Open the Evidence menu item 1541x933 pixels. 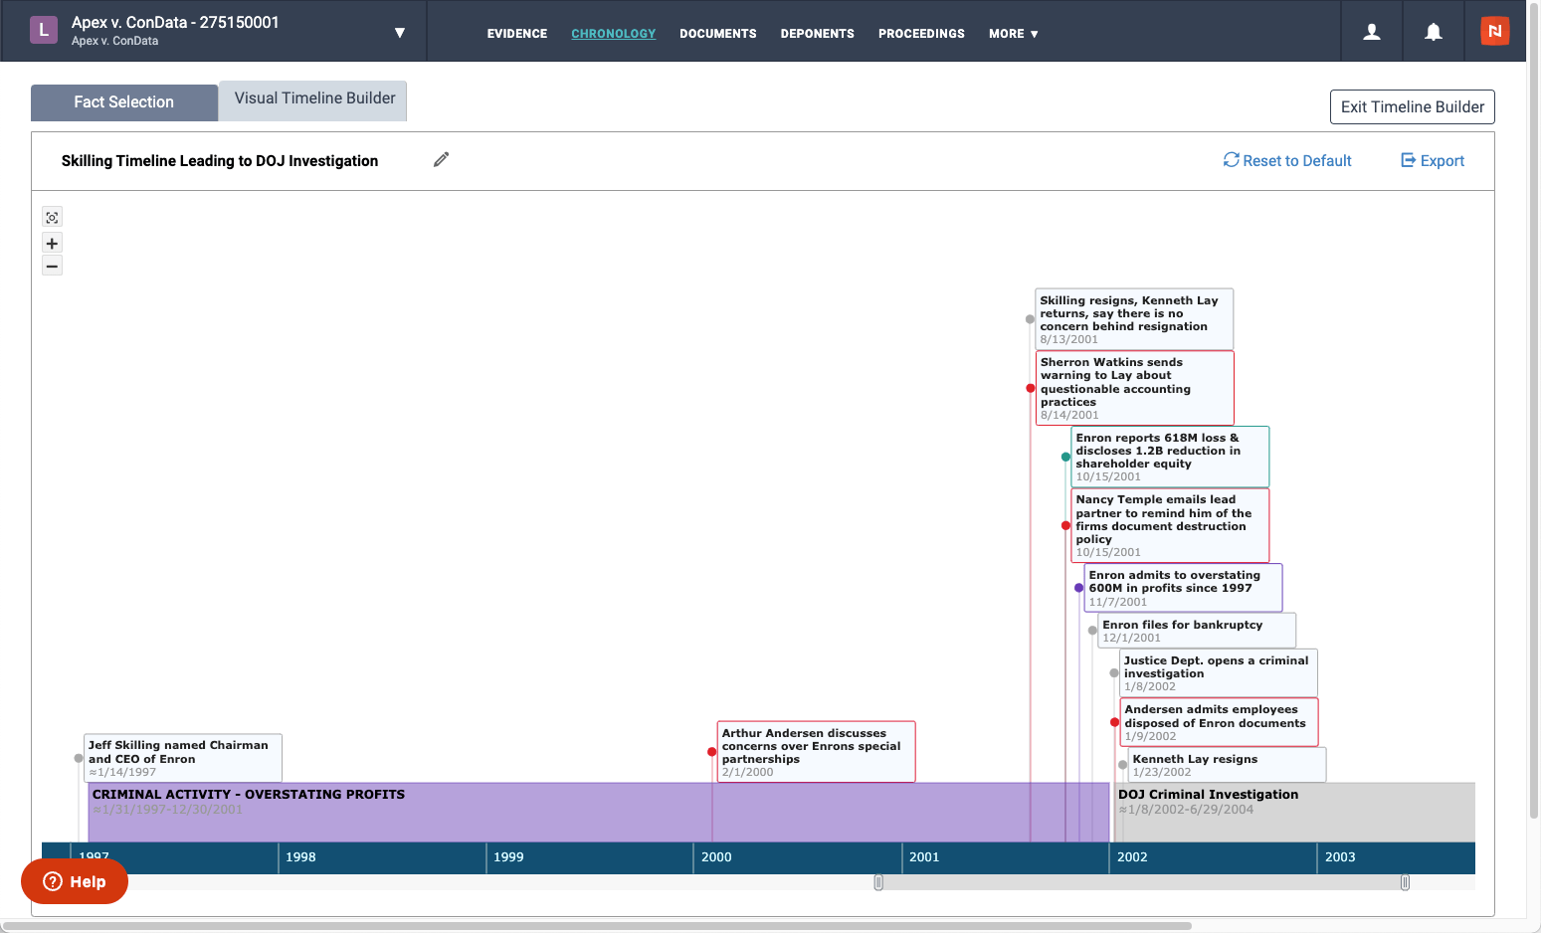pyautogui.click(x=516, y=33)
